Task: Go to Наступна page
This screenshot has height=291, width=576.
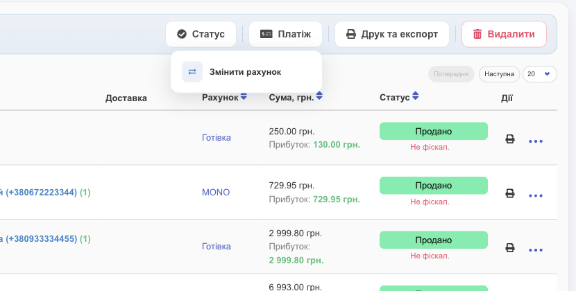Action: coord(499,74)
